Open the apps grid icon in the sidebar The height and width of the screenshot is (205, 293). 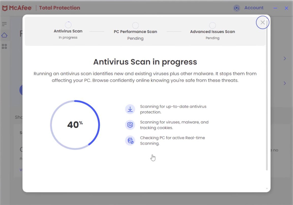click(x=4, y=46)
